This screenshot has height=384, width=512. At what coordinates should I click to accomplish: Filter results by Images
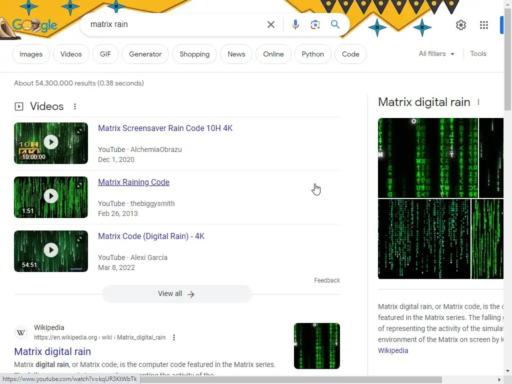click(x=31, y=54)
